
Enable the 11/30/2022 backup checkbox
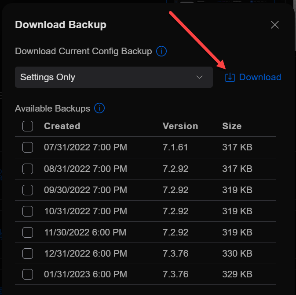[x=28, y=232]
